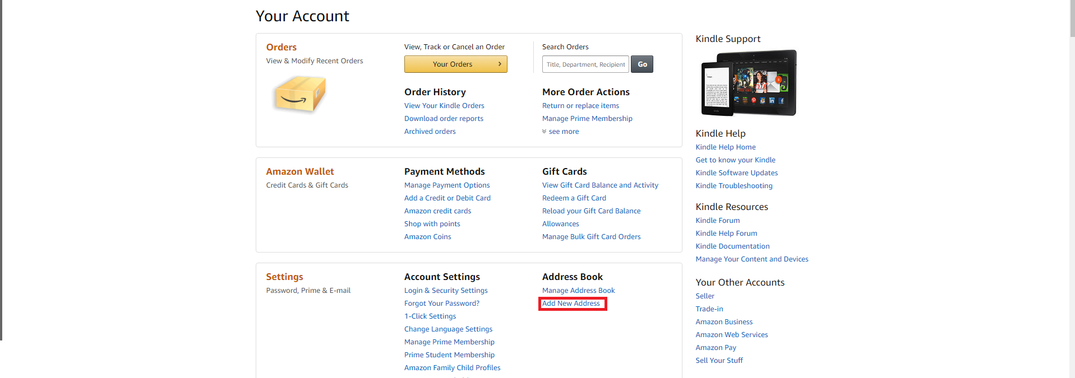Open Prime Student Membership

coord(449,355)
